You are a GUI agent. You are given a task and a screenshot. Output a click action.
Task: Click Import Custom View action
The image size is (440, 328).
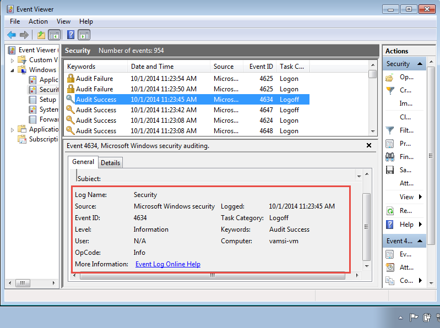point(406,103)
